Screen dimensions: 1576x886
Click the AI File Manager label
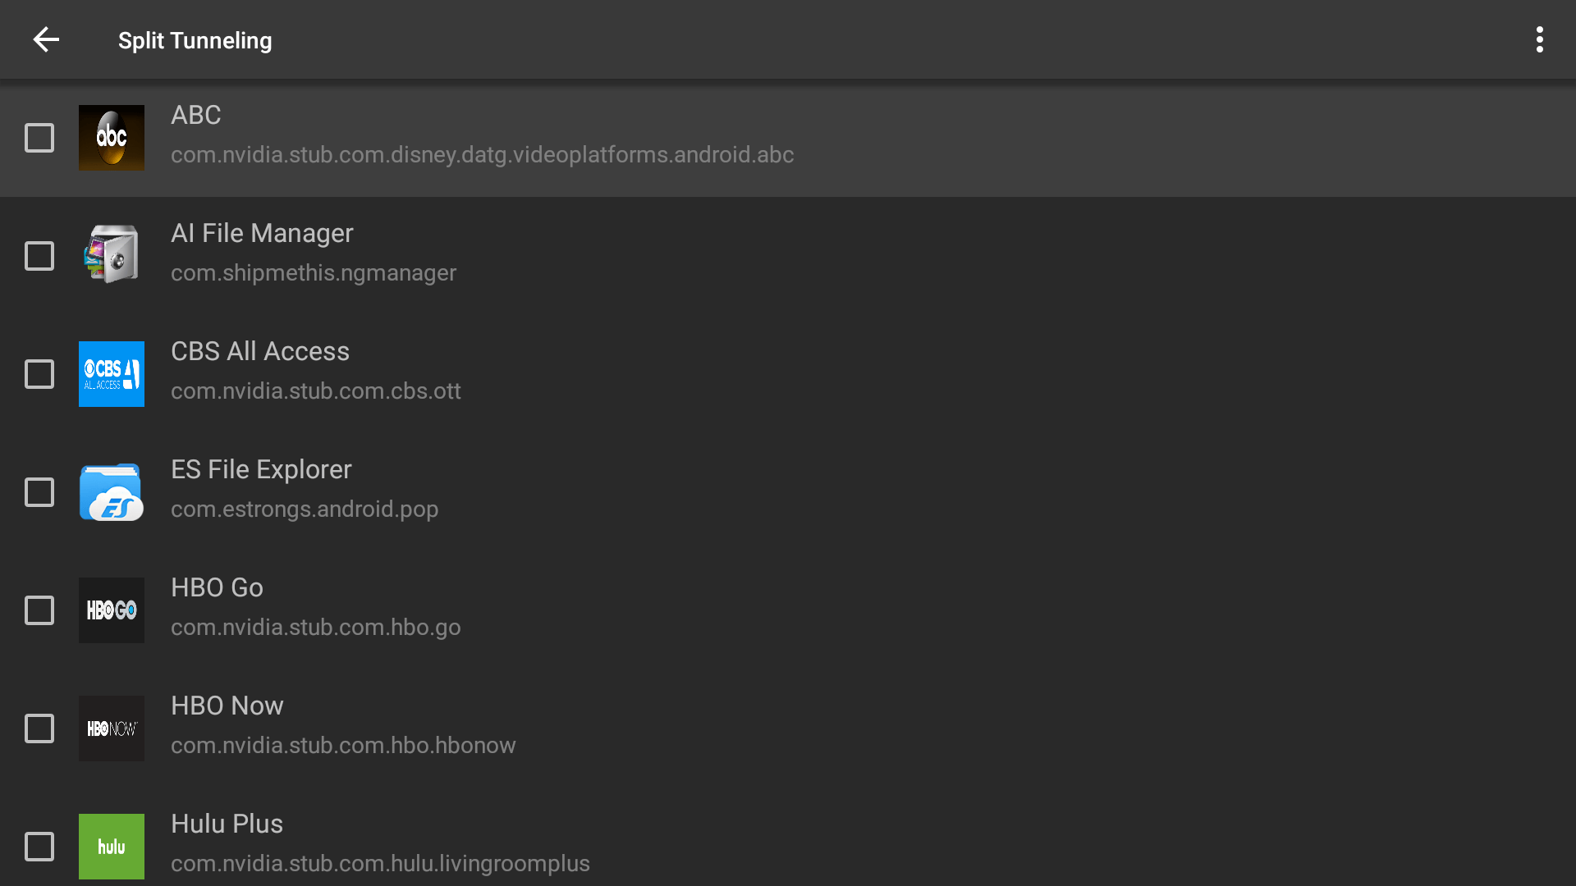(262, 233)
